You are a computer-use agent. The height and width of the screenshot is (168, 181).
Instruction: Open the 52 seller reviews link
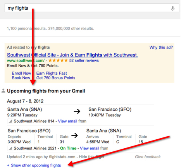(84, 60)
